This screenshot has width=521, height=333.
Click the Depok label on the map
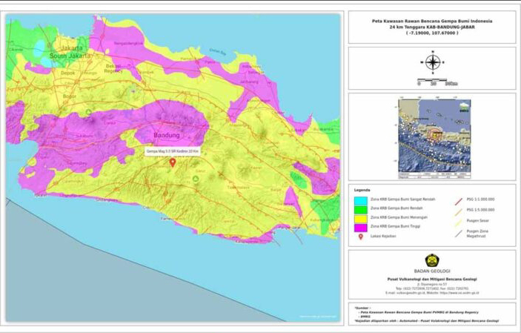click(67, 73)
